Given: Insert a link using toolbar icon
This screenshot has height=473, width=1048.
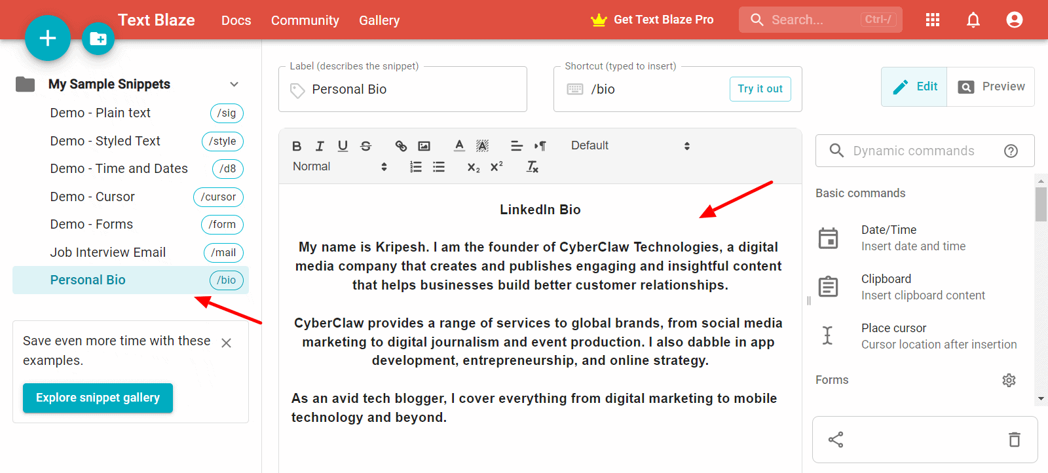Looking at the screenshot, I should pyautogui.click(x=401, y=146).
